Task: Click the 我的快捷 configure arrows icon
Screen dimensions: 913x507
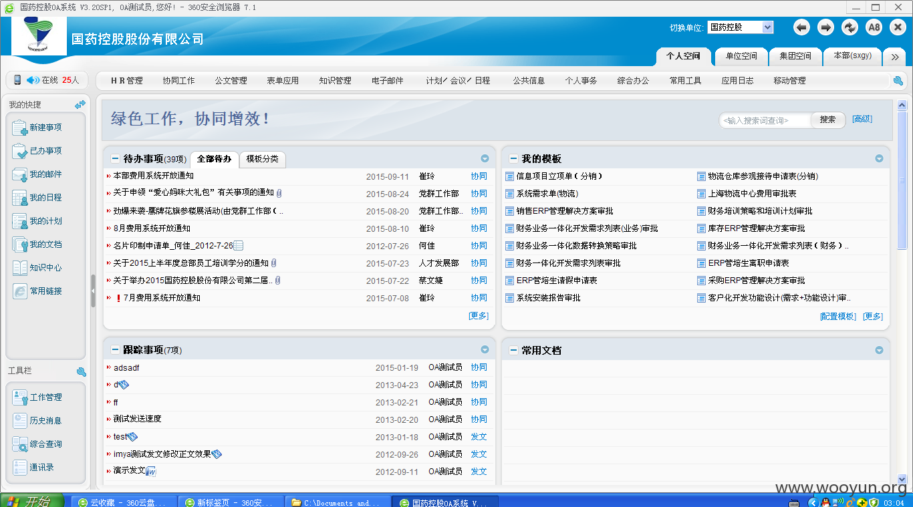Action: 80,105
